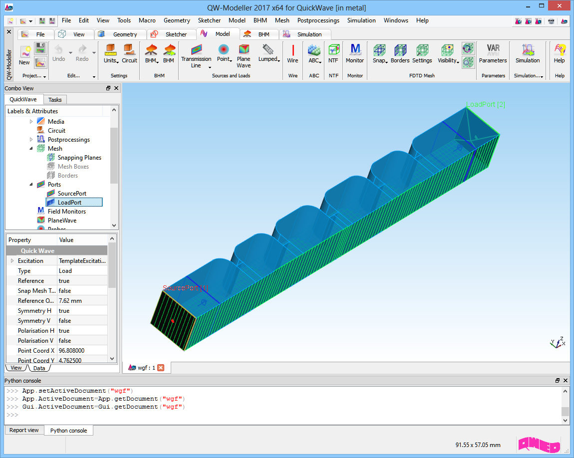Screen dimensions: 574x458
Task: Click the Visibility mesh icon
Action: tap(447, 50)
